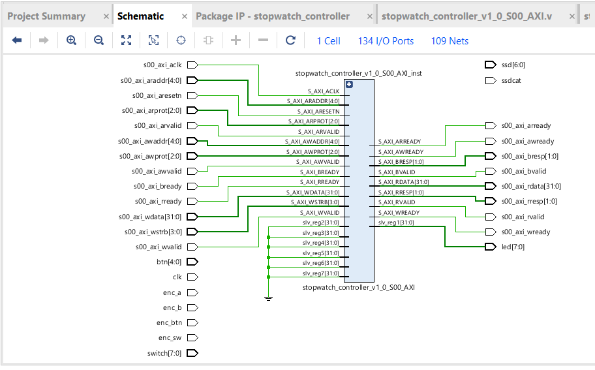Viewport: 595px width, 370px height.
Task: Open the Package IP - stopwatch_controller tab
Action: tap(273, 16)
